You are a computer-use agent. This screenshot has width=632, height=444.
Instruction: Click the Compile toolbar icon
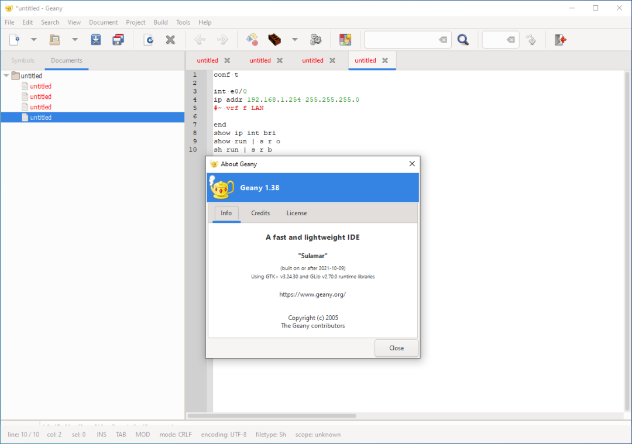pos(252,39)
